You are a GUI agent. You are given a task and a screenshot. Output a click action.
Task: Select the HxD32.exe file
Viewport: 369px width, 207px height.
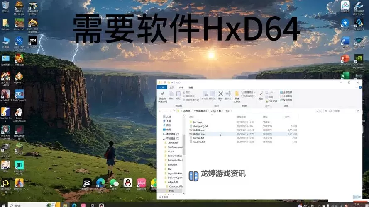tap(199, 130)
